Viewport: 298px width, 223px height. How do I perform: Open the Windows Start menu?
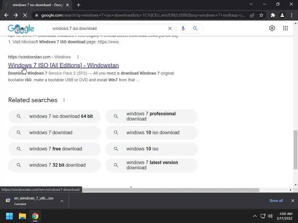(x=9, y=216)
